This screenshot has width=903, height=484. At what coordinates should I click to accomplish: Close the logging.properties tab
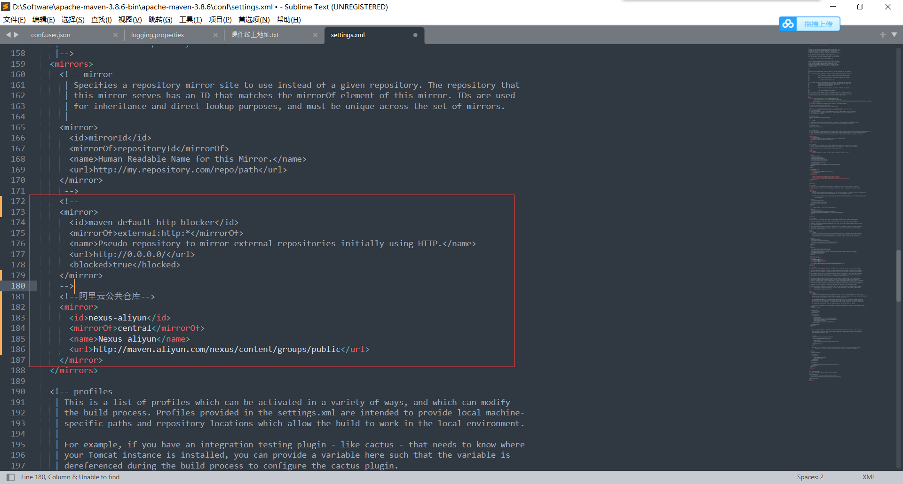pos(215,35)
